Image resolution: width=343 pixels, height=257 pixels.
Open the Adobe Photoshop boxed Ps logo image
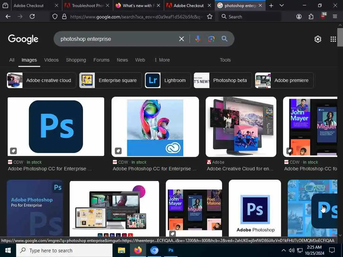255,208
